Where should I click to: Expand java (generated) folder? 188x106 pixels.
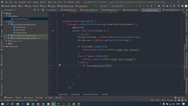(6, 41)
